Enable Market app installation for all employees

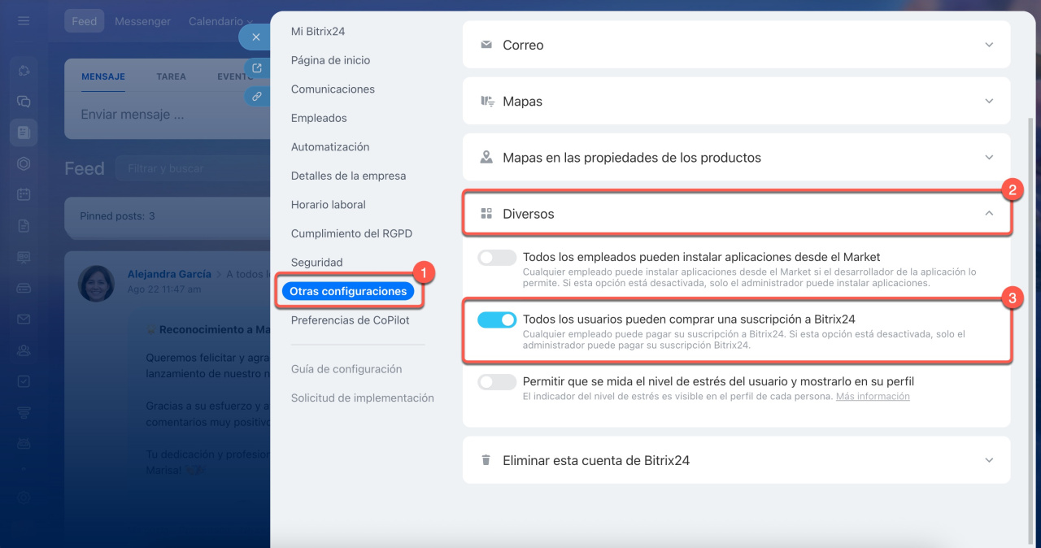tap(497, 258)
